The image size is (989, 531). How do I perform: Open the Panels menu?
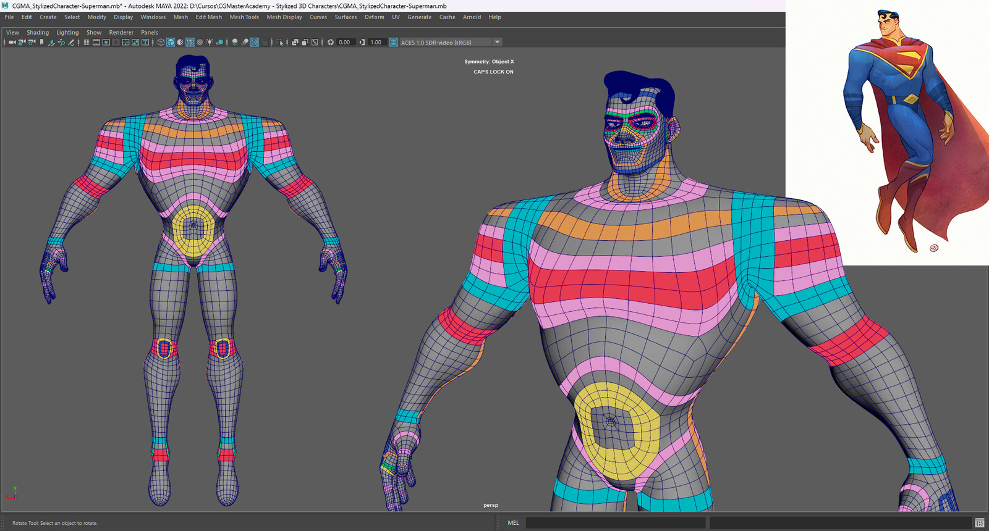pyautogui.click(x=150, y=33)
